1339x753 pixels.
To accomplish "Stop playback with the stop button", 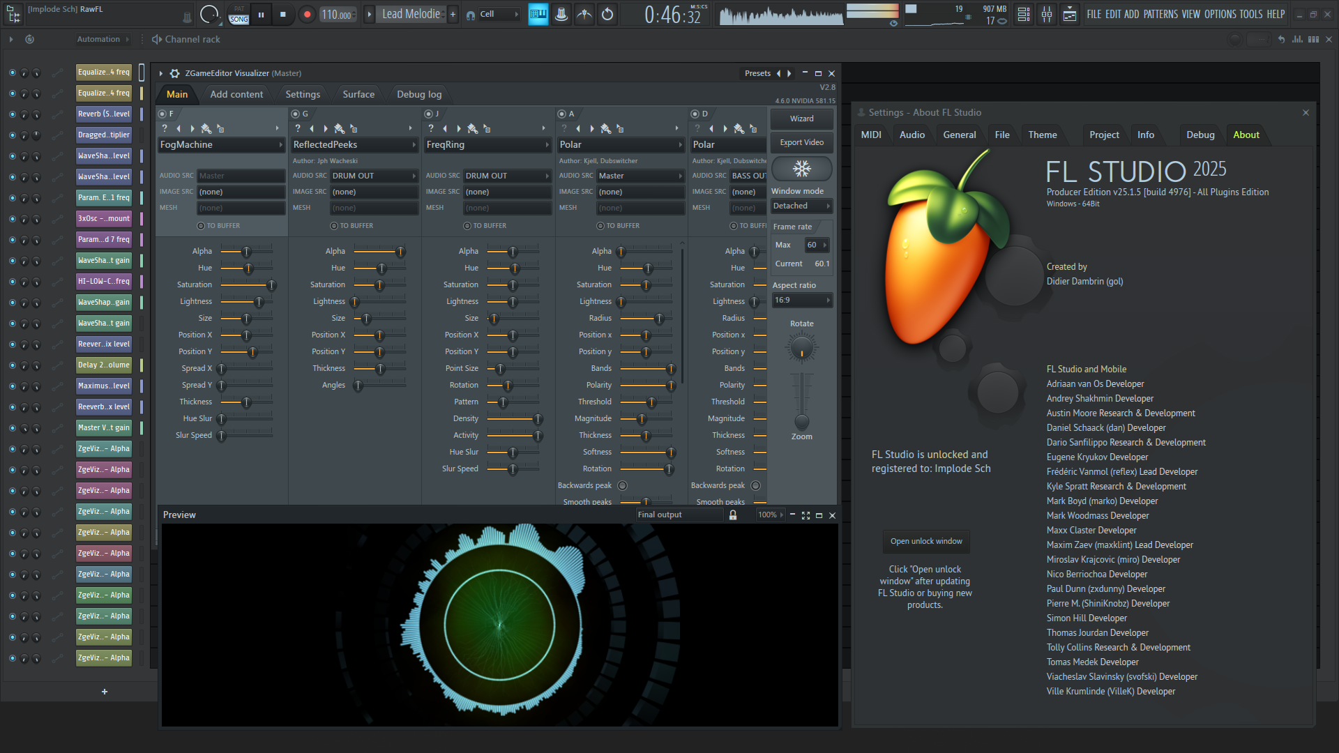I will click(x=282, y=14).
